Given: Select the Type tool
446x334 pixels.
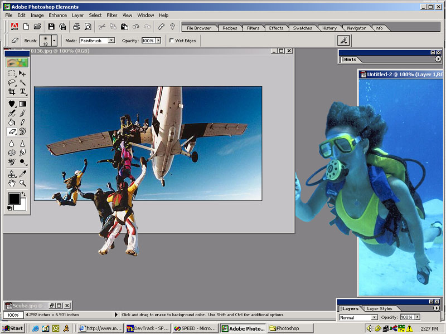Looking at the screenshot, I should click(x=23, y=92).
